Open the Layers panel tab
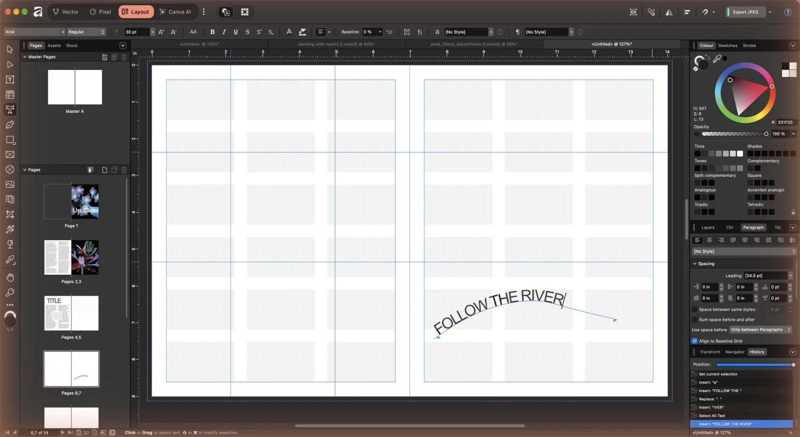 (707, 227)
